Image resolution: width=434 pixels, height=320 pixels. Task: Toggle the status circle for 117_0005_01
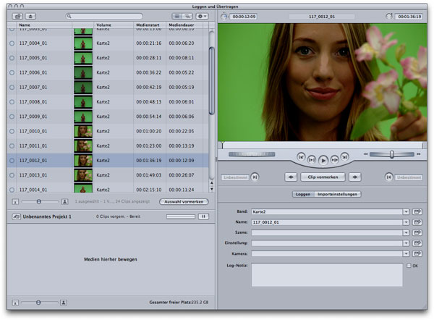click(x=12, y=58)
